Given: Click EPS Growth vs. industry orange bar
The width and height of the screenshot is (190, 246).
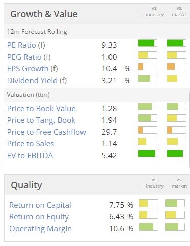Looking at the screenshot, I should [147, 67].
